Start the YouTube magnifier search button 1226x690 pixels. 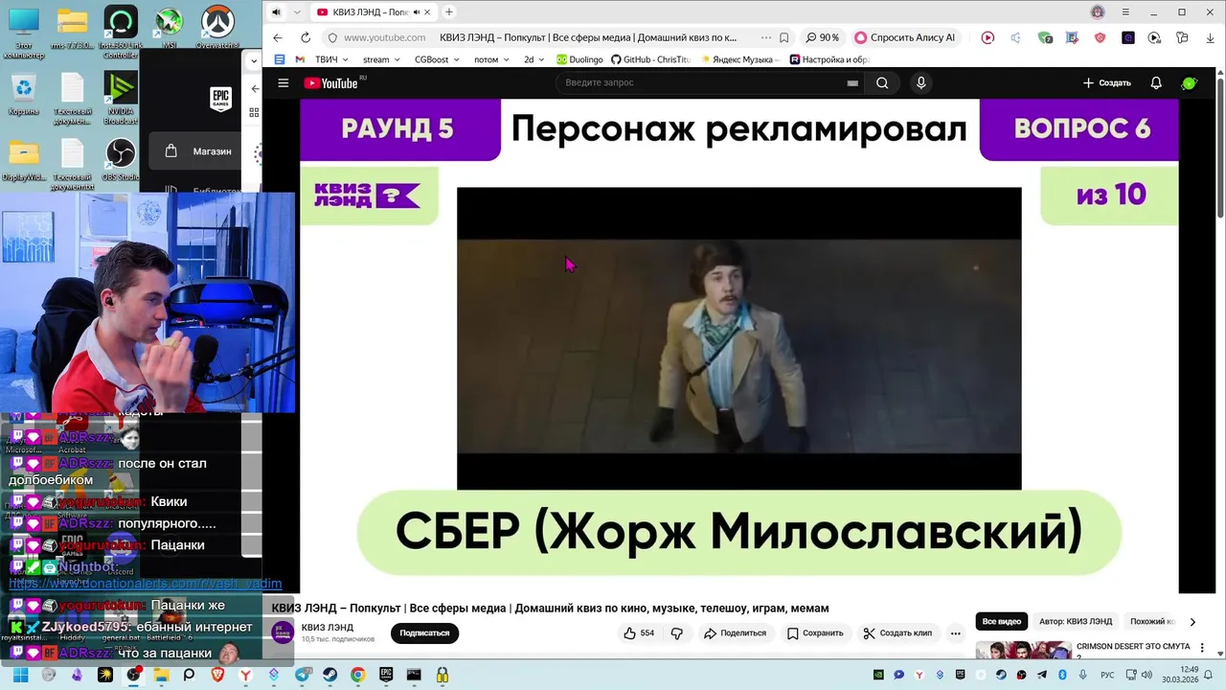point(882,83)
